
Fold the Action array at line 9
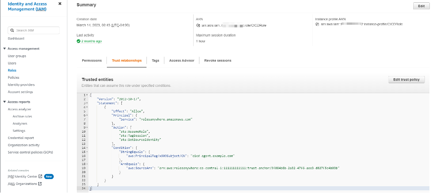[x=87, y=127]
